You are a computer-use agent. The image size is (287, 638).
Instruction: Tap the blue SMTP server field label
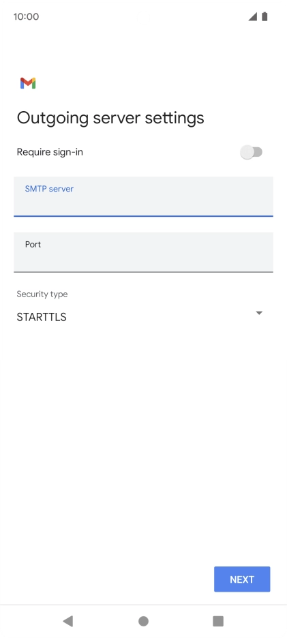[x=49, y=189]
